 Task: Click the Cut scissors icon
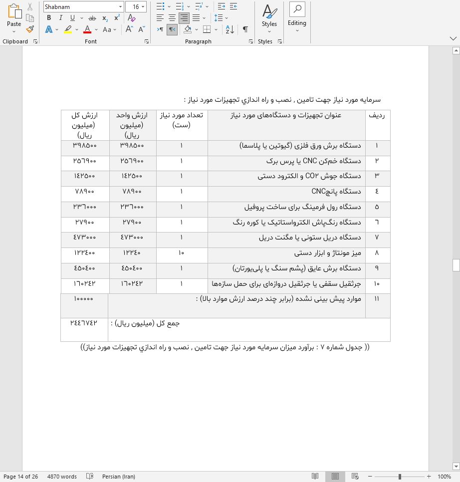coord(30,7)
